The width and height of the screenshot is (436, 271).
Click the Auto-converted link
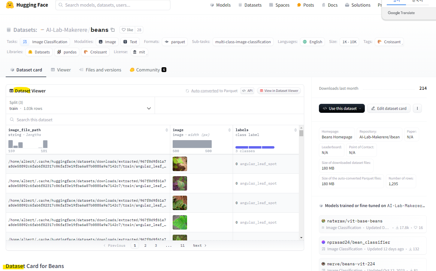tap(205, 91)
